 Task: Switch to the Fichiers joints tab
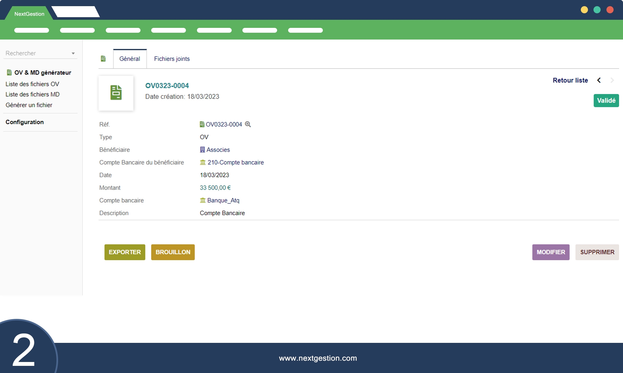tap(172, 59)
